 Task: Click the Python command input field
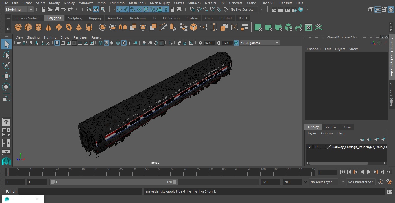click(x=80, y=191)
